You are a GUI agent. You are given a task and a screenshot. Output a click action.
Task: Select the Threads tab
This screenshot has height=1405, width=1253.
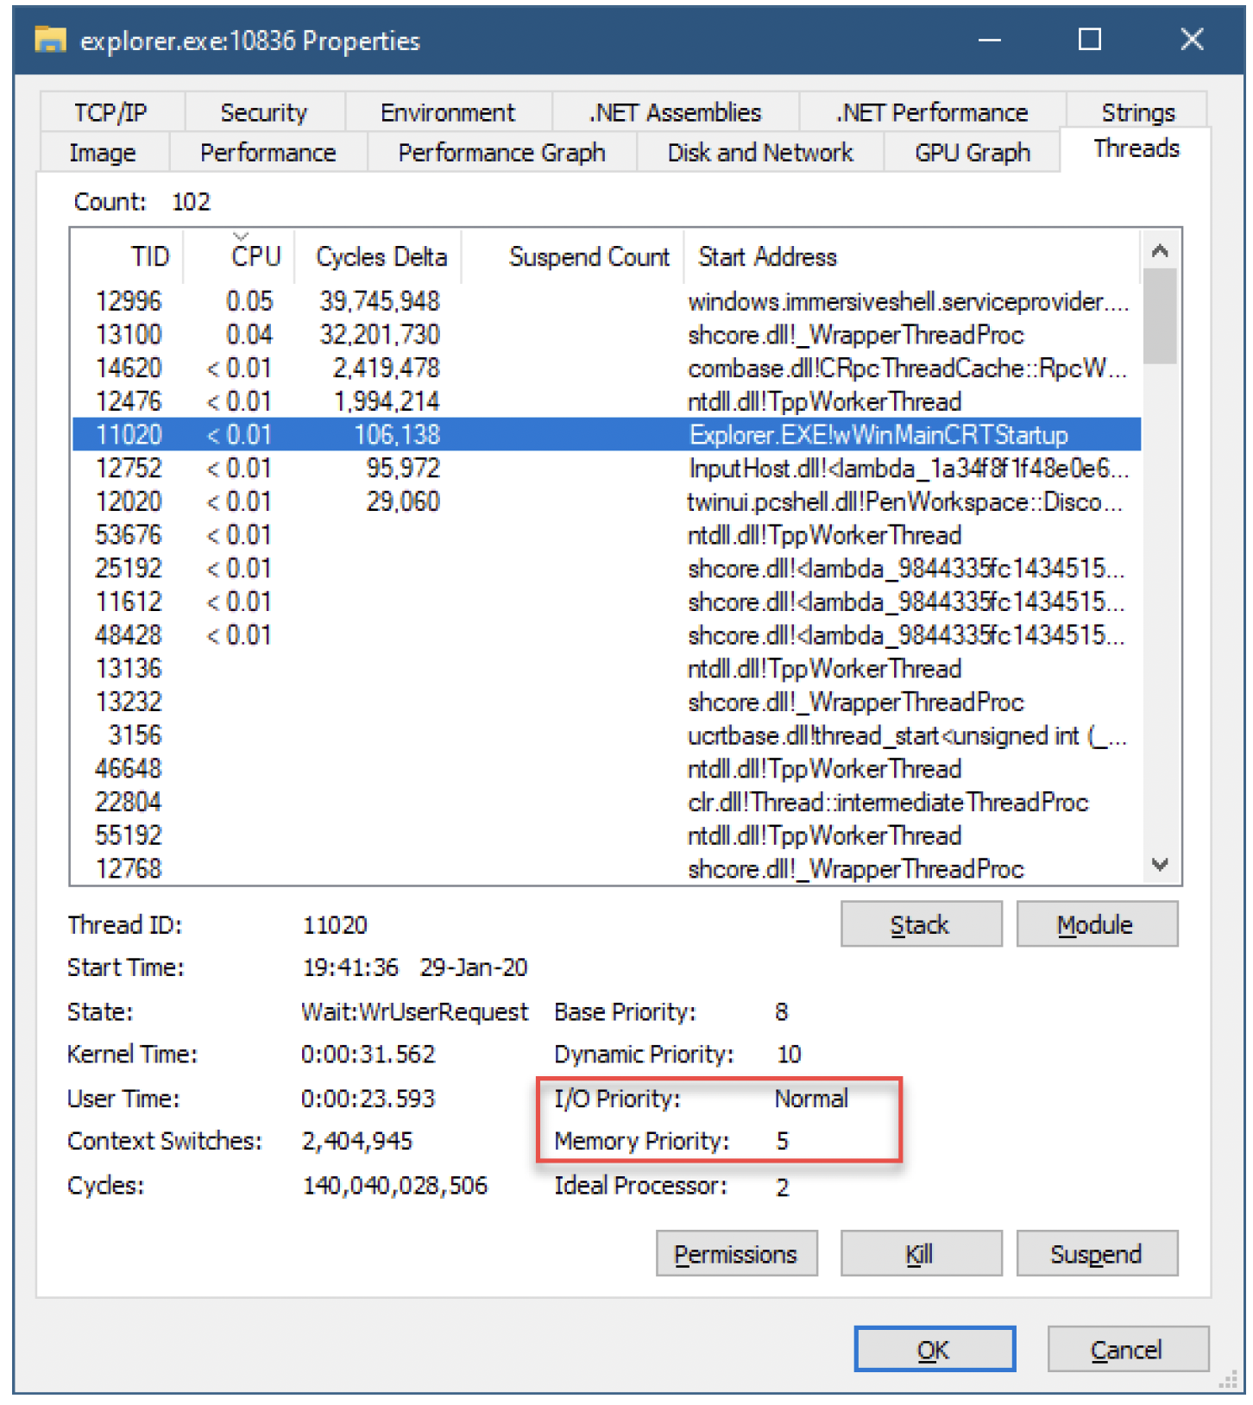(1137, 149)
